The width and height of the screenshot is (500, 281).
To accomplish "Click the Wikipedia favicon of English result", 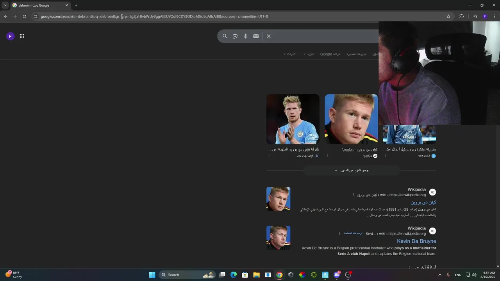I will click(432, 231).
